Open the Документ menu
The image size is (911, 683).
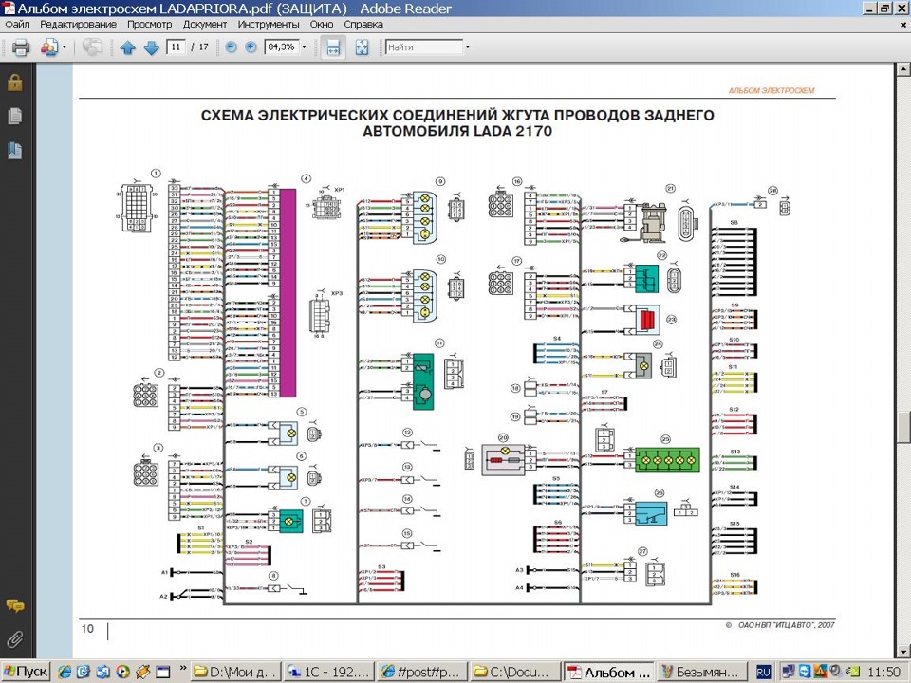point(205,25)
